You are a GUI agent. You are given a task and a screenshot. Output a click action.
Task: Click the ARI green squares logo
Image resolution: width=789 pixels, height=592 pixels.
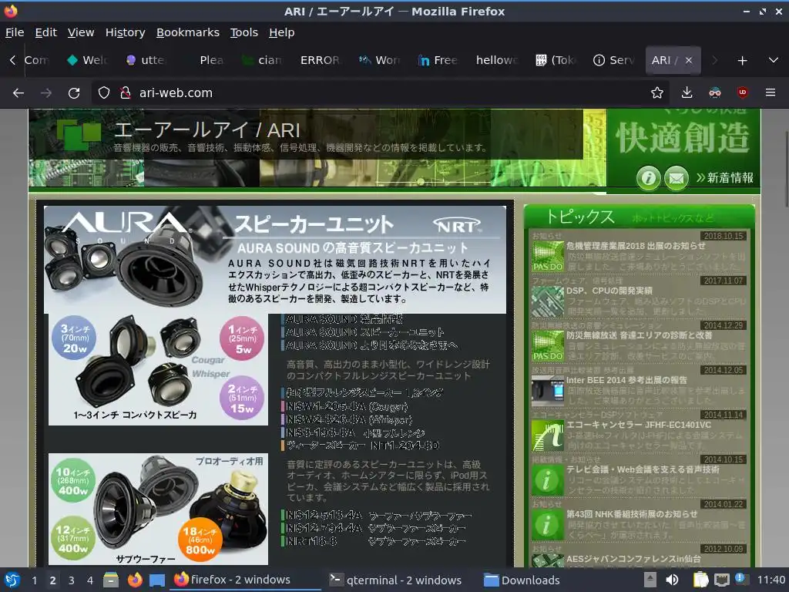tap(79, 133)
